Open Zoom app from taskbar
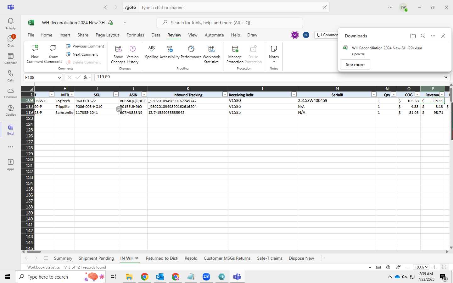 click(x=206, y=277)
